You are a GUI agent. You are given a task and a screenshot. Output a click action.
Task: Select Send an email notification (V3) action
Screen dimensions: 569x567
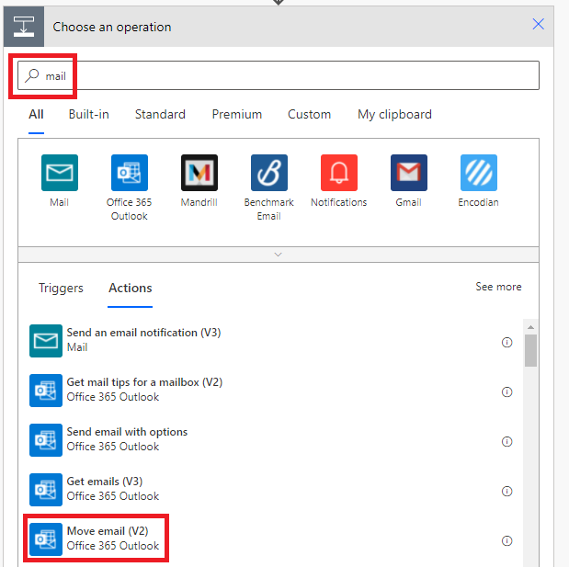tap(270, 341)
